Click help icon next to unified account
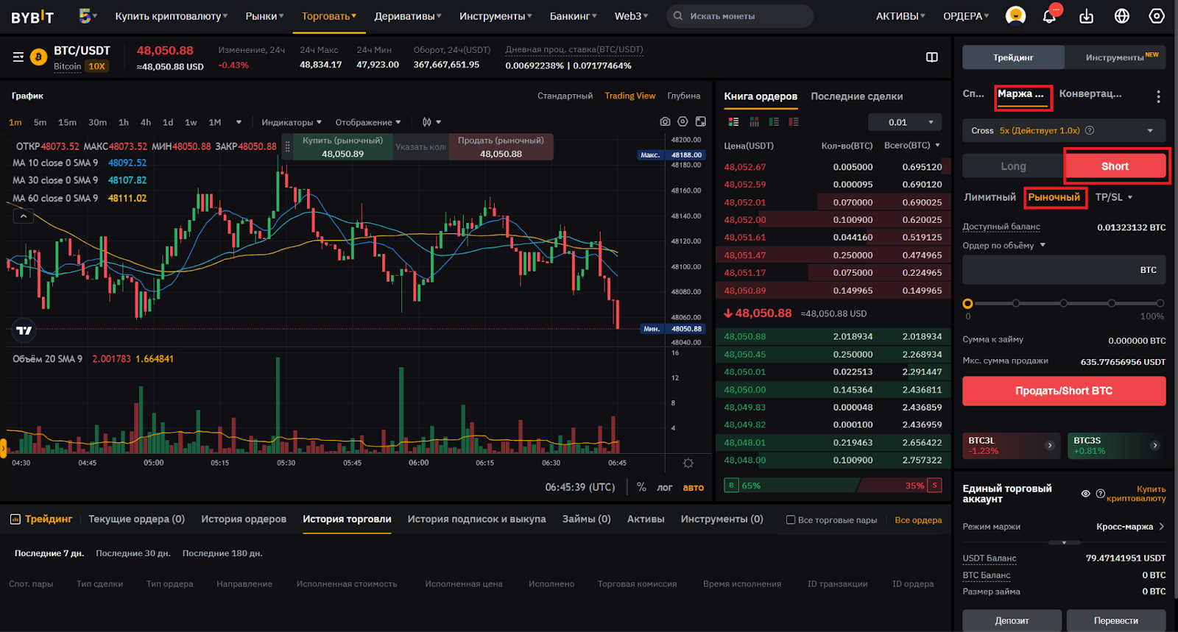The image size is (1178, 632). pyautogui.click(x=1100, y=494)
